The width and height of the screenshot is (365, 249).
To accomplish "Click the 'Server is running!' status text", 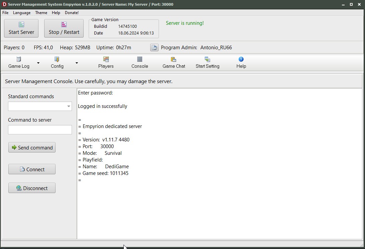I will (x=185, y=23).
